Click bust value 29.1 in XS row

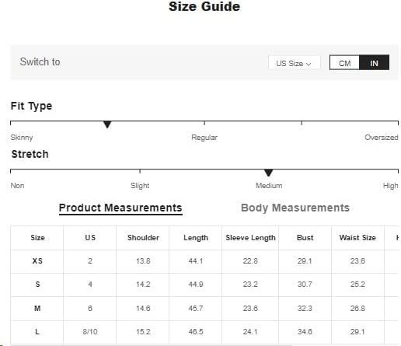[x=305, y=261]
